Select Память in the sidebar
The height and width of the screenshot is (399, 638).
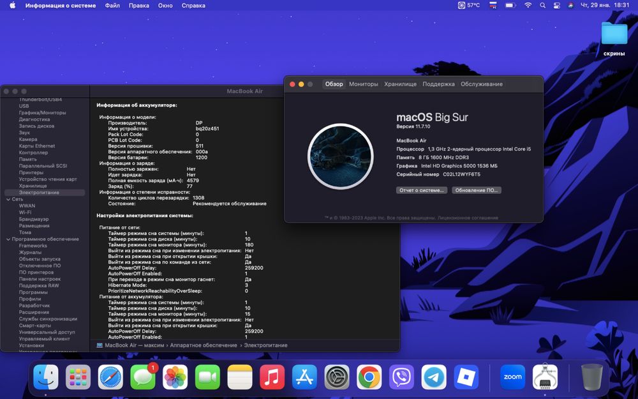tap(27, 159)
